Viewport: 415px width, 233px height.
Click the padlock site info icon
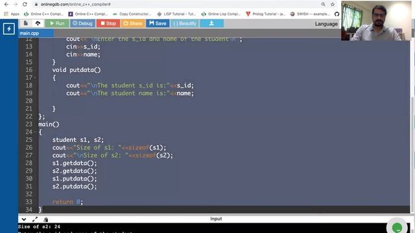36,5
